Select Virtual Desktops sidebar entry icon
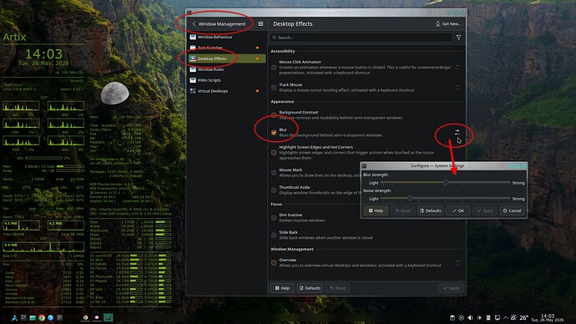The image size is (576, 324). (193, 91)
